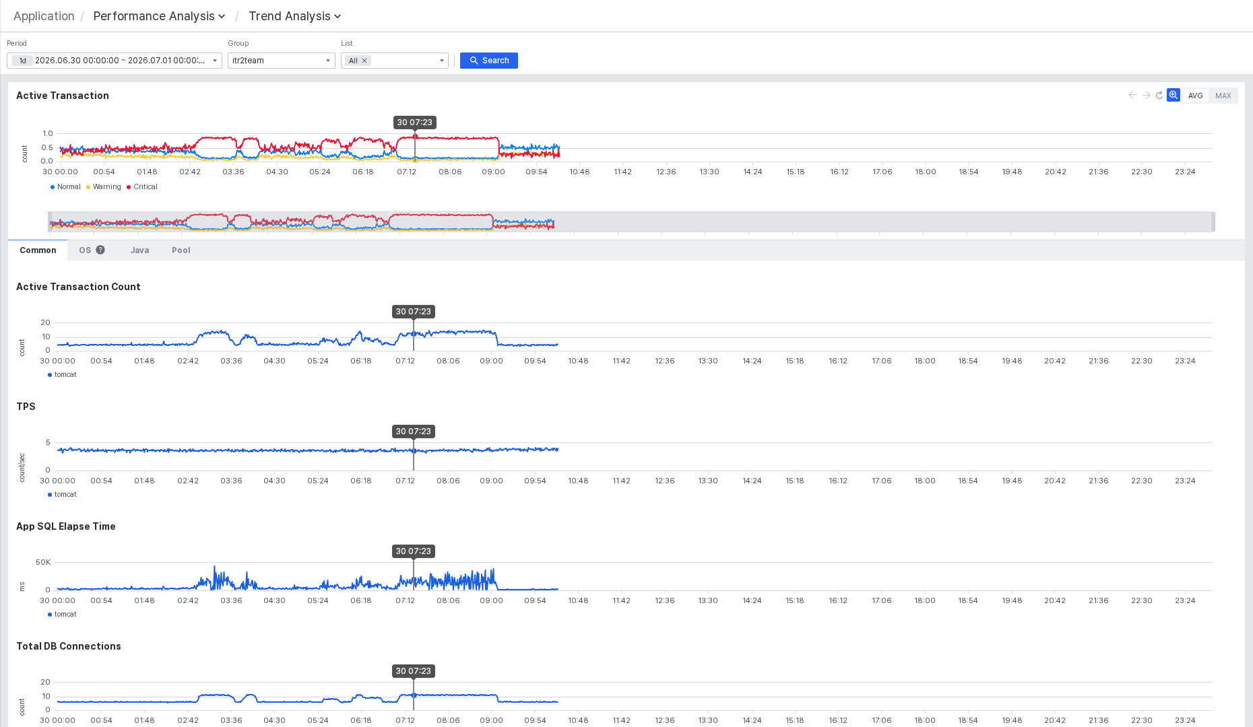1253x727 pixels.
Task: Toggle tomcat legend under App SQL Elapse Time
Action: coord(62,615)
